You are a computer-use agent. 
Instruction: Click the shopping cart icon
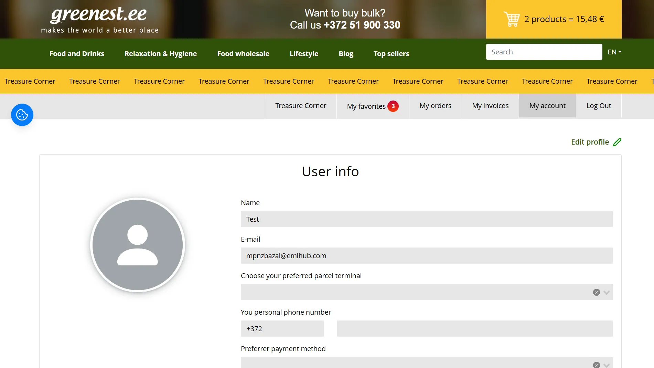click(512, 19)
